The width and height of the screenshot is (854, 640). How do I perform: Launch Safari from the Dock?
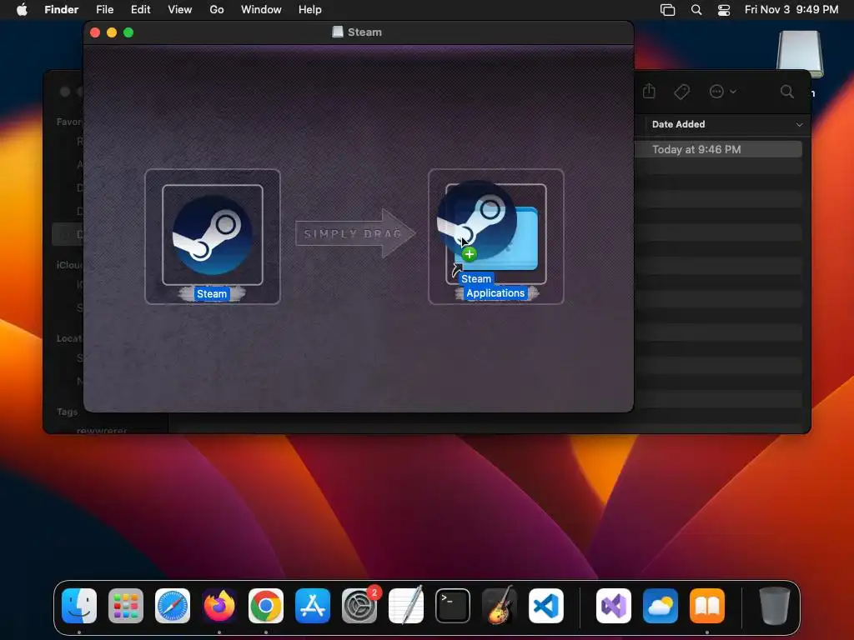(173, 606)
